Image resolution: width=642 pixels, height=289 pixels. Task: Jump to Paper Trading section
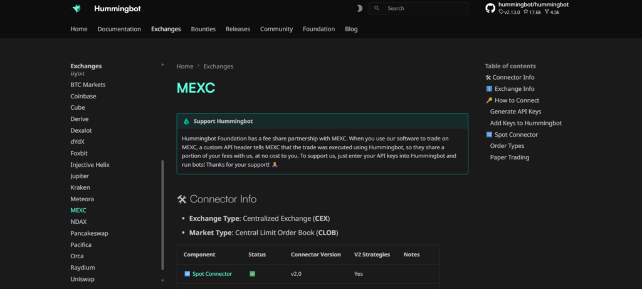509,157
